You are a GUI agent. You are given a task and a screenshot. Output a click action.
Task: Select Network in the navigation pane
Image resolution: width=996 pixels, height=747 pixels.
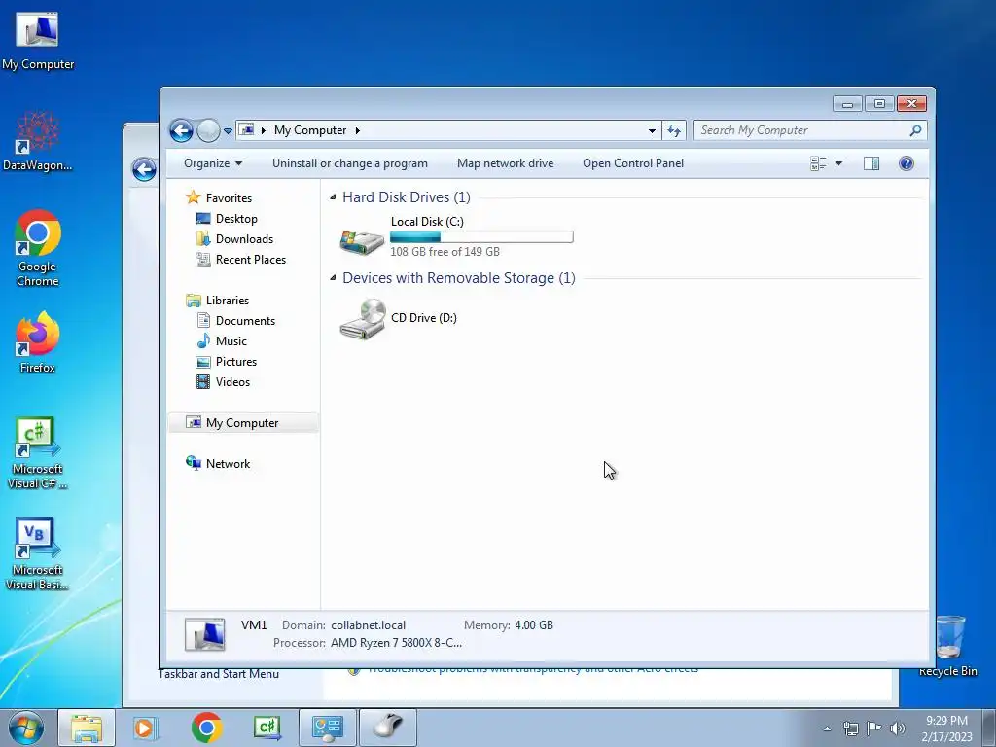(x=228, y=464)
